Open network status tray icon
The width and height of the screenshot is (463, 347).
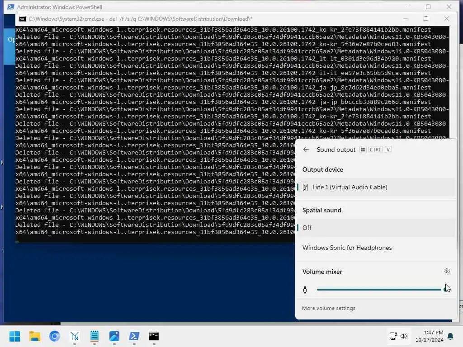click(393, 336)
